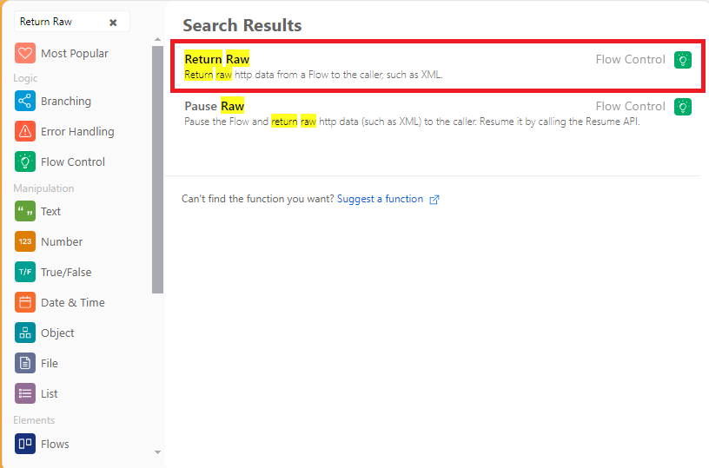Open the Most Popular heart icon
This screenshot has width=709, height=468.
25,53
